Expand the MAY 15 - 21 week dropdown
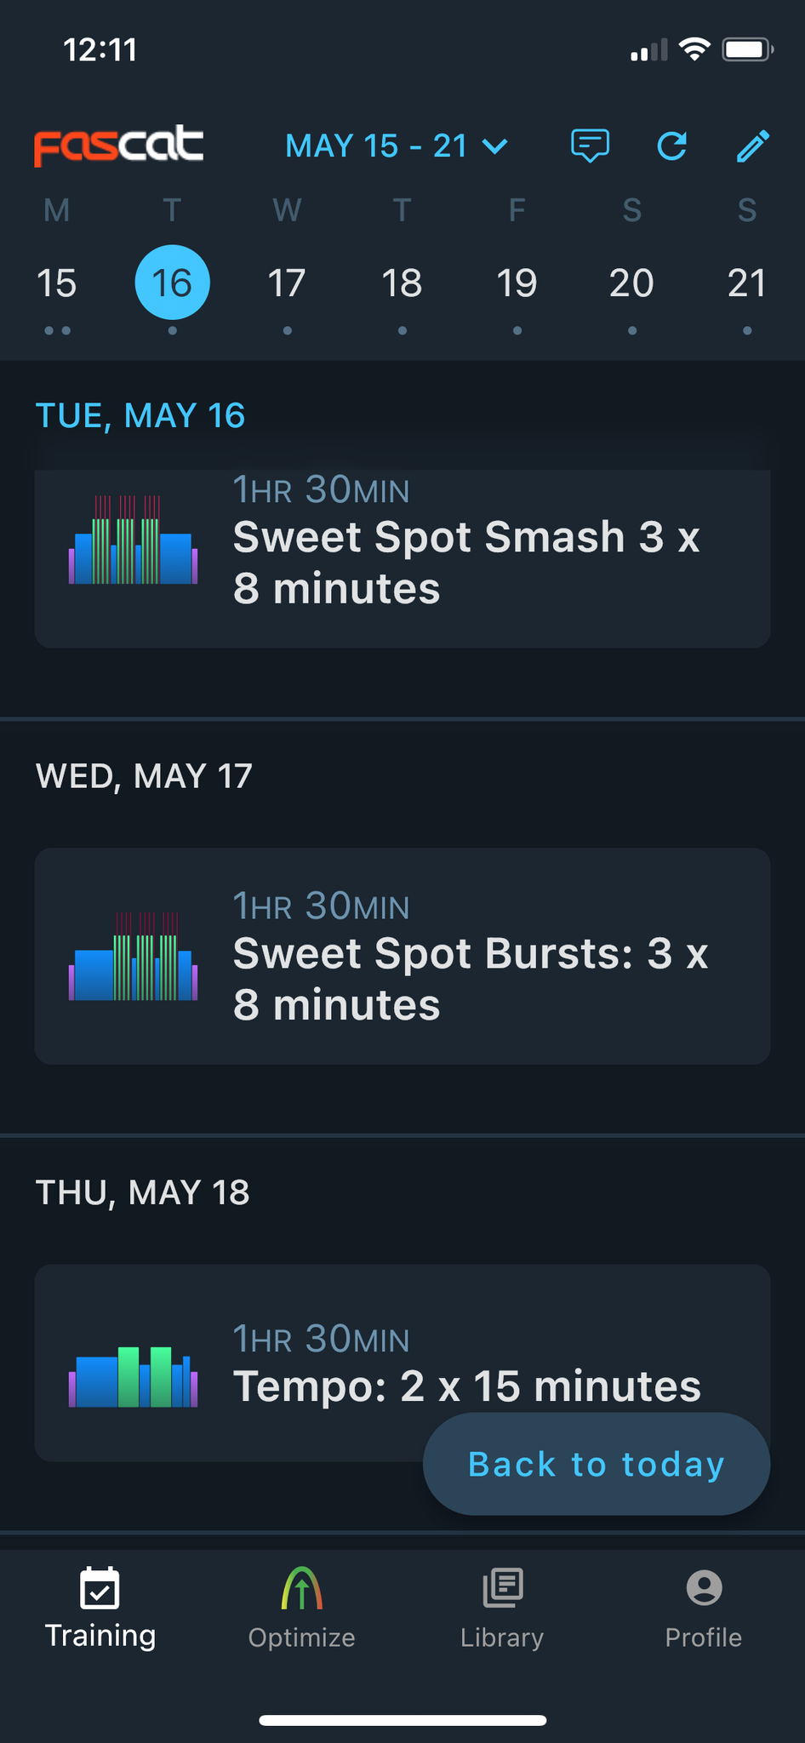Screen dimensions: 805x1743 point(397,146)
